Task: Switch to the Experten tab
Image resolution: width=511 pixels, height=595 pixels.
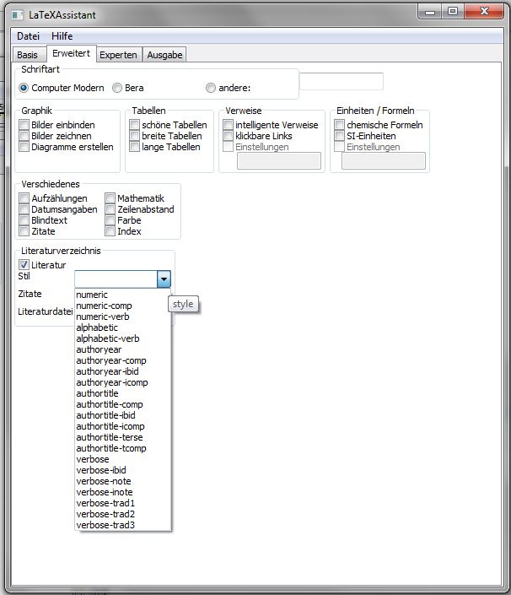Action: tap(118, 55)
